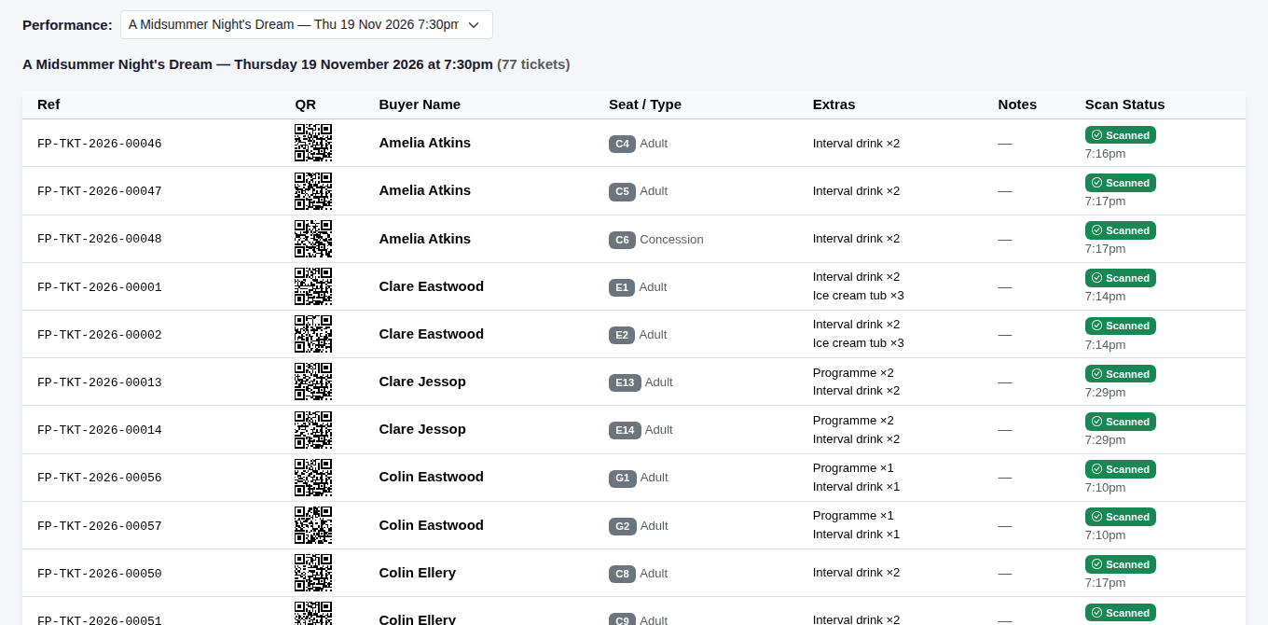The height and width of the screenshot is (625, 1268).
Task: Click the E13 seat badge
Action: click(625, 382)
